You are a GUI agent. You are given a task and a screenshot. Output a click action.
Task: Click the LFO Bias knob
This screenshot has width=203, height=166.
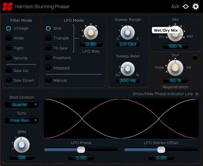(91, 33)
